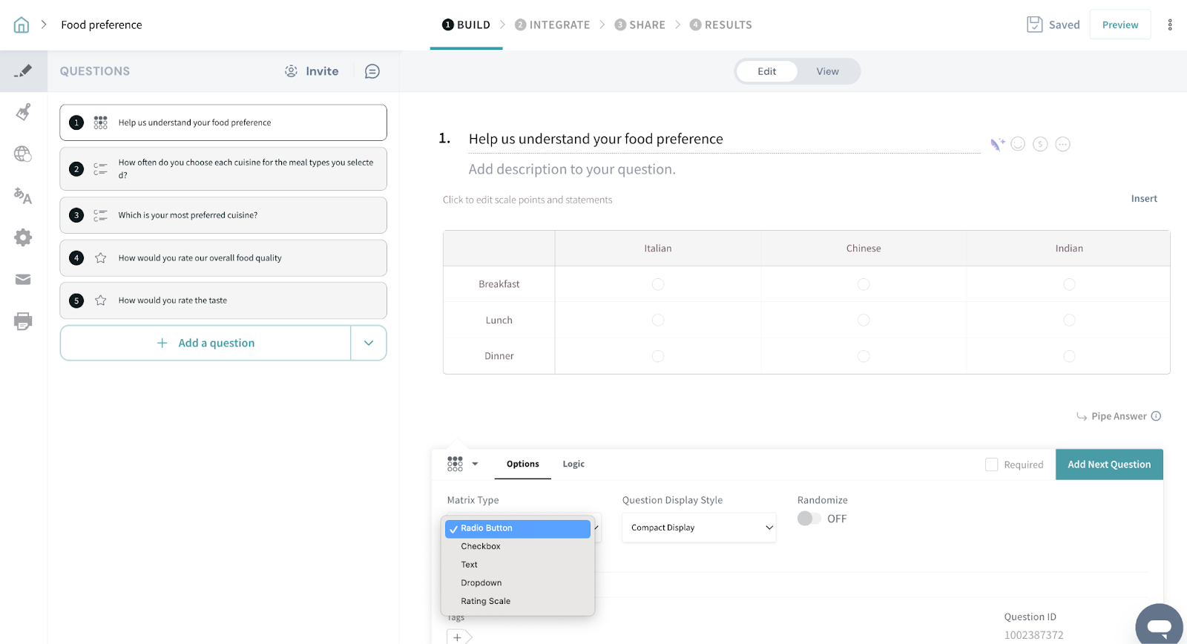Open the Question Display Style dropdown
Screen dimensions: 1187x644
pos(699,528)
